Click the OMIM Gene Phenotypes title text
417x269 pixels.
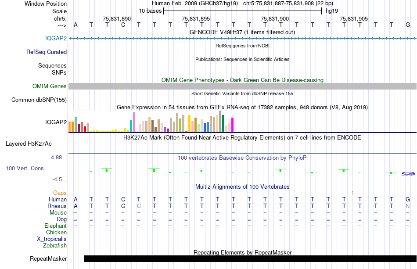click(242, 80)
